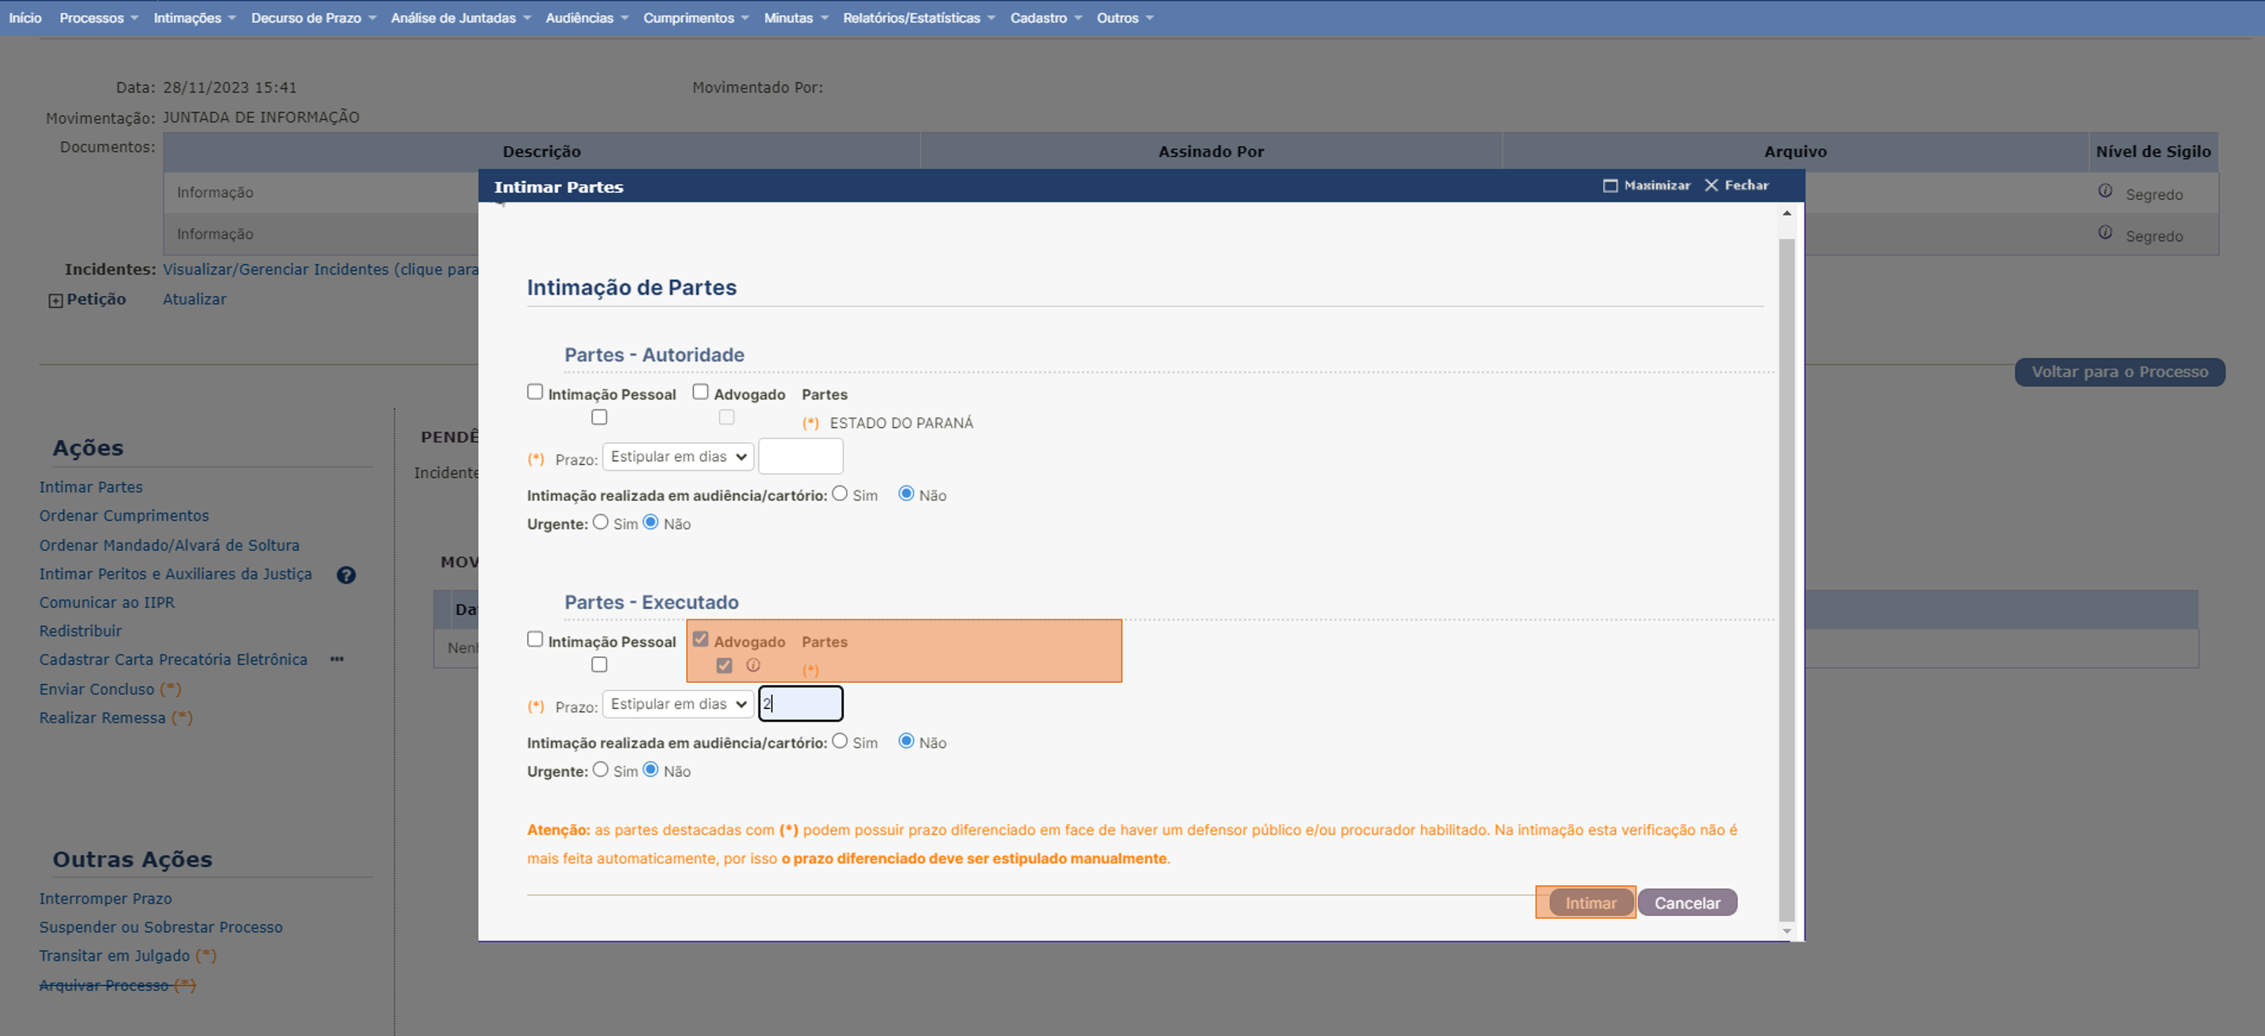
Task: Click the Redistribuir link
Action: (x=80, y=631)
